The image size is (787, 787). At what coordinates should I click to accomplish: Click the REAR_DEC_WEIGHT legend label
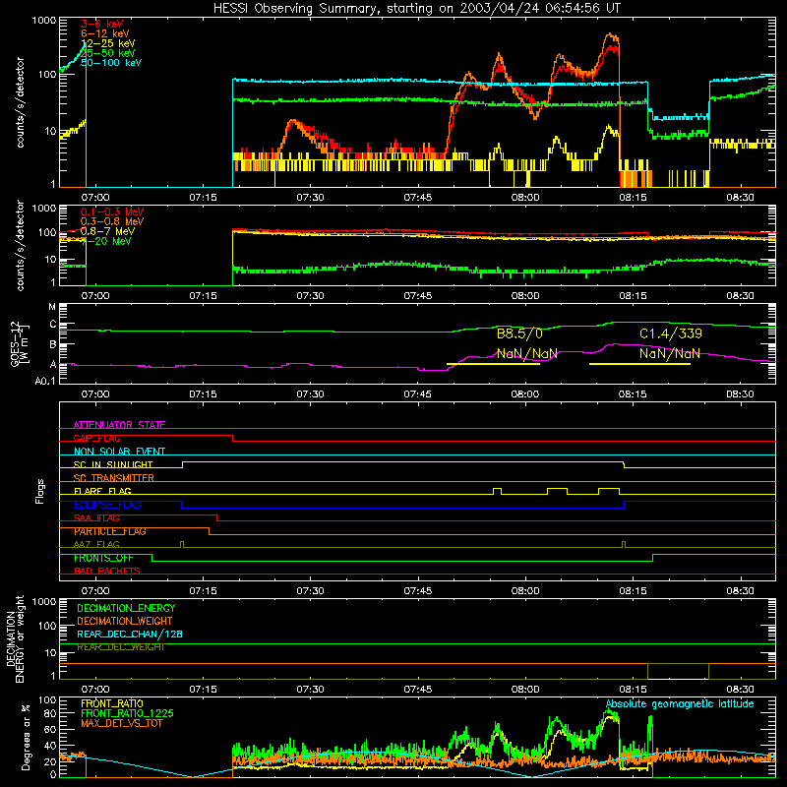coord(121,647)
